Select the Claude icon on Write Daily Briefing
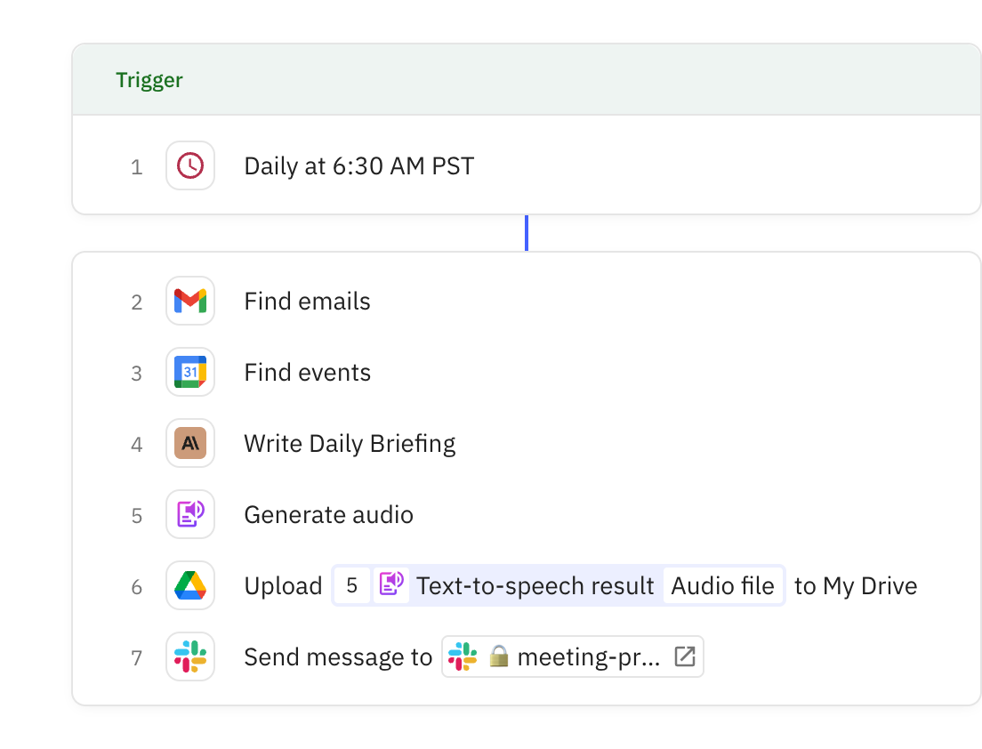982x749 pixels. pos(190,443)
